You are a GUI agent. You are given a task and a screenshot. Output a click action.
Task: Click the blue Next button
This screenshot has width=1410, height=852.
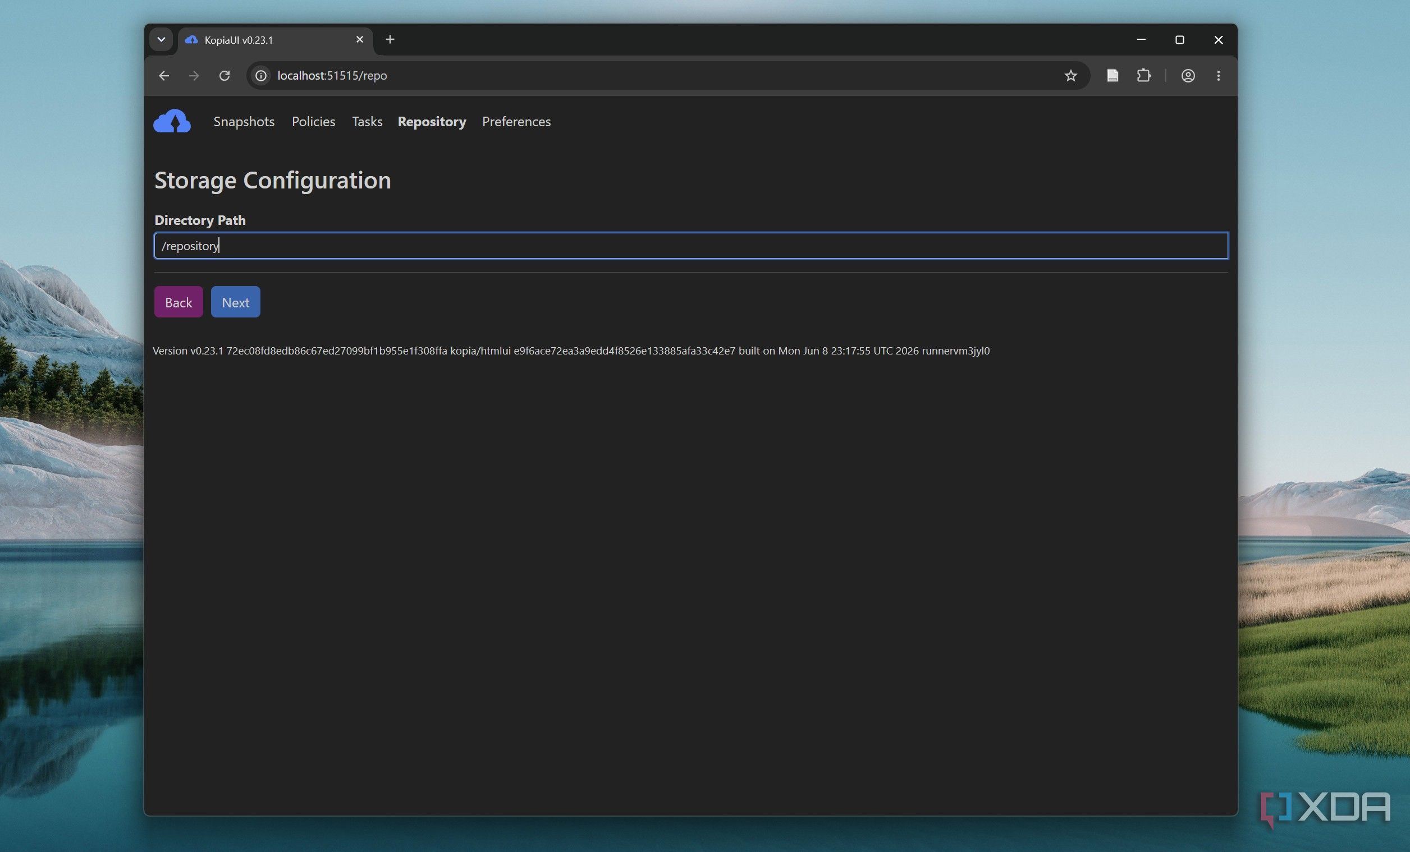235,302
